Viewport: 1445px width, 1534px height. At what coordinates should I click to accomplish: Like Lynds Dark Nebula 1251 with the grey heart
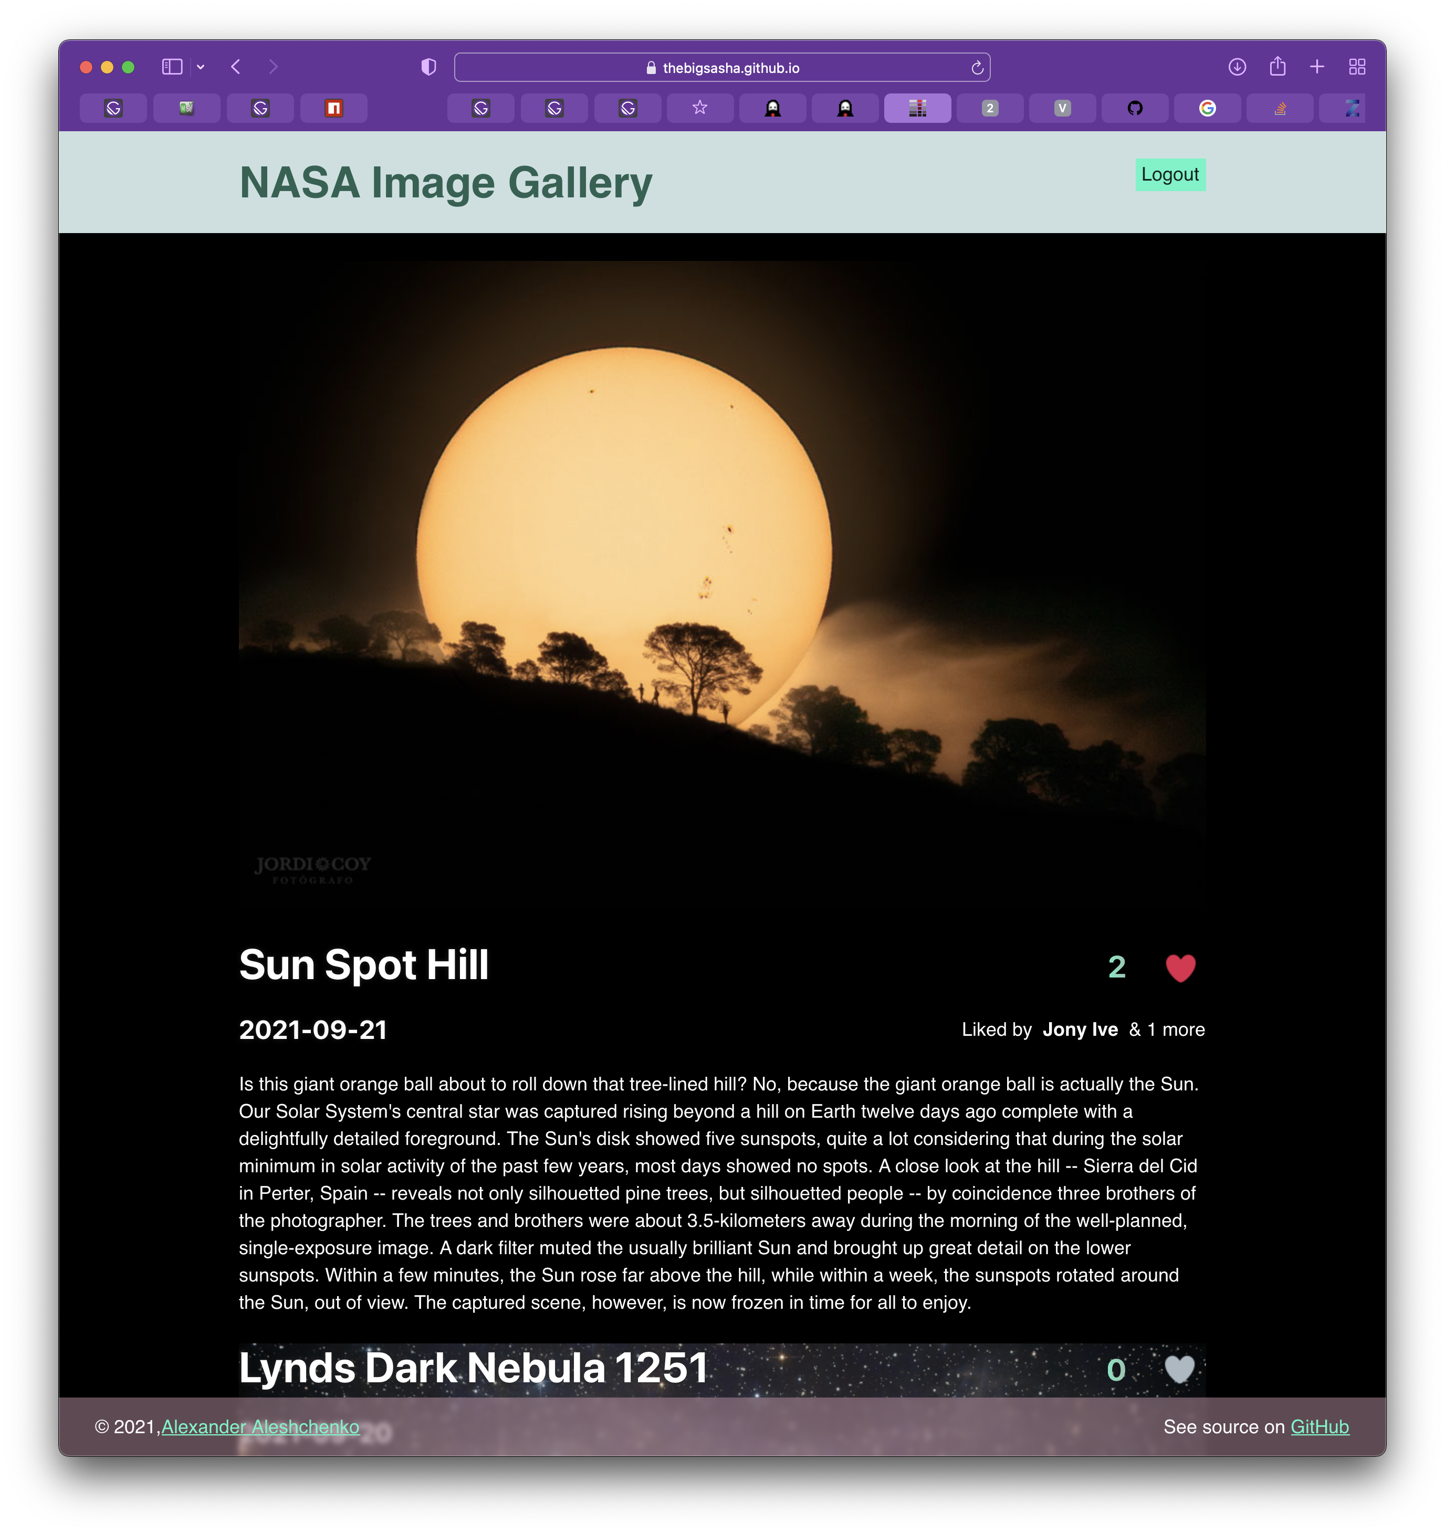click(1179, 1370)
